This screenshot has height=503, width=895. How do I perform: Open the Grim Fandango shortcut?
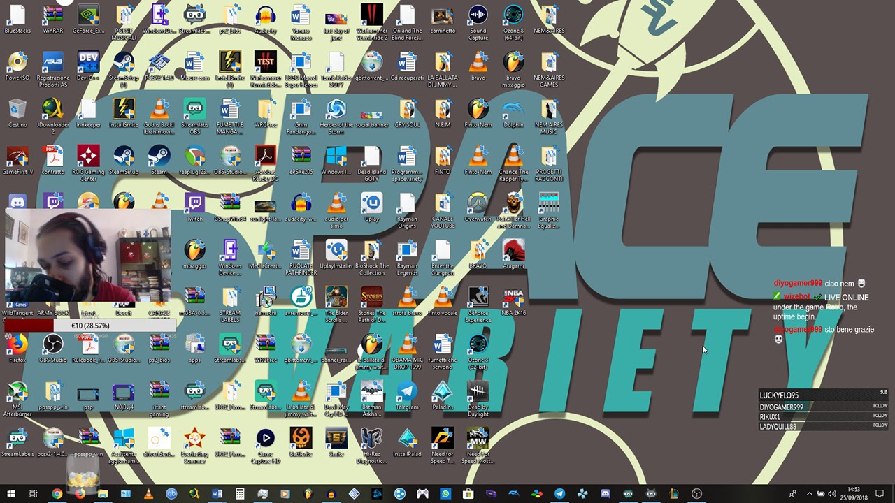click(301, 115)
